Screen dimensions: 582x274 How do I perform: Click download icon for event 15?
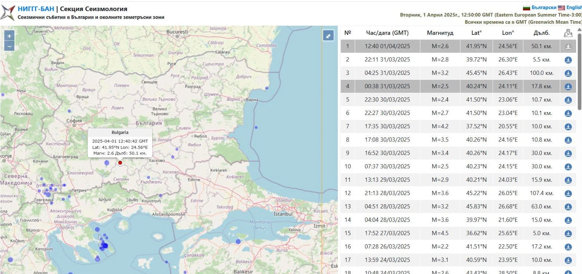pyautogui.click(x=568, y=234)
